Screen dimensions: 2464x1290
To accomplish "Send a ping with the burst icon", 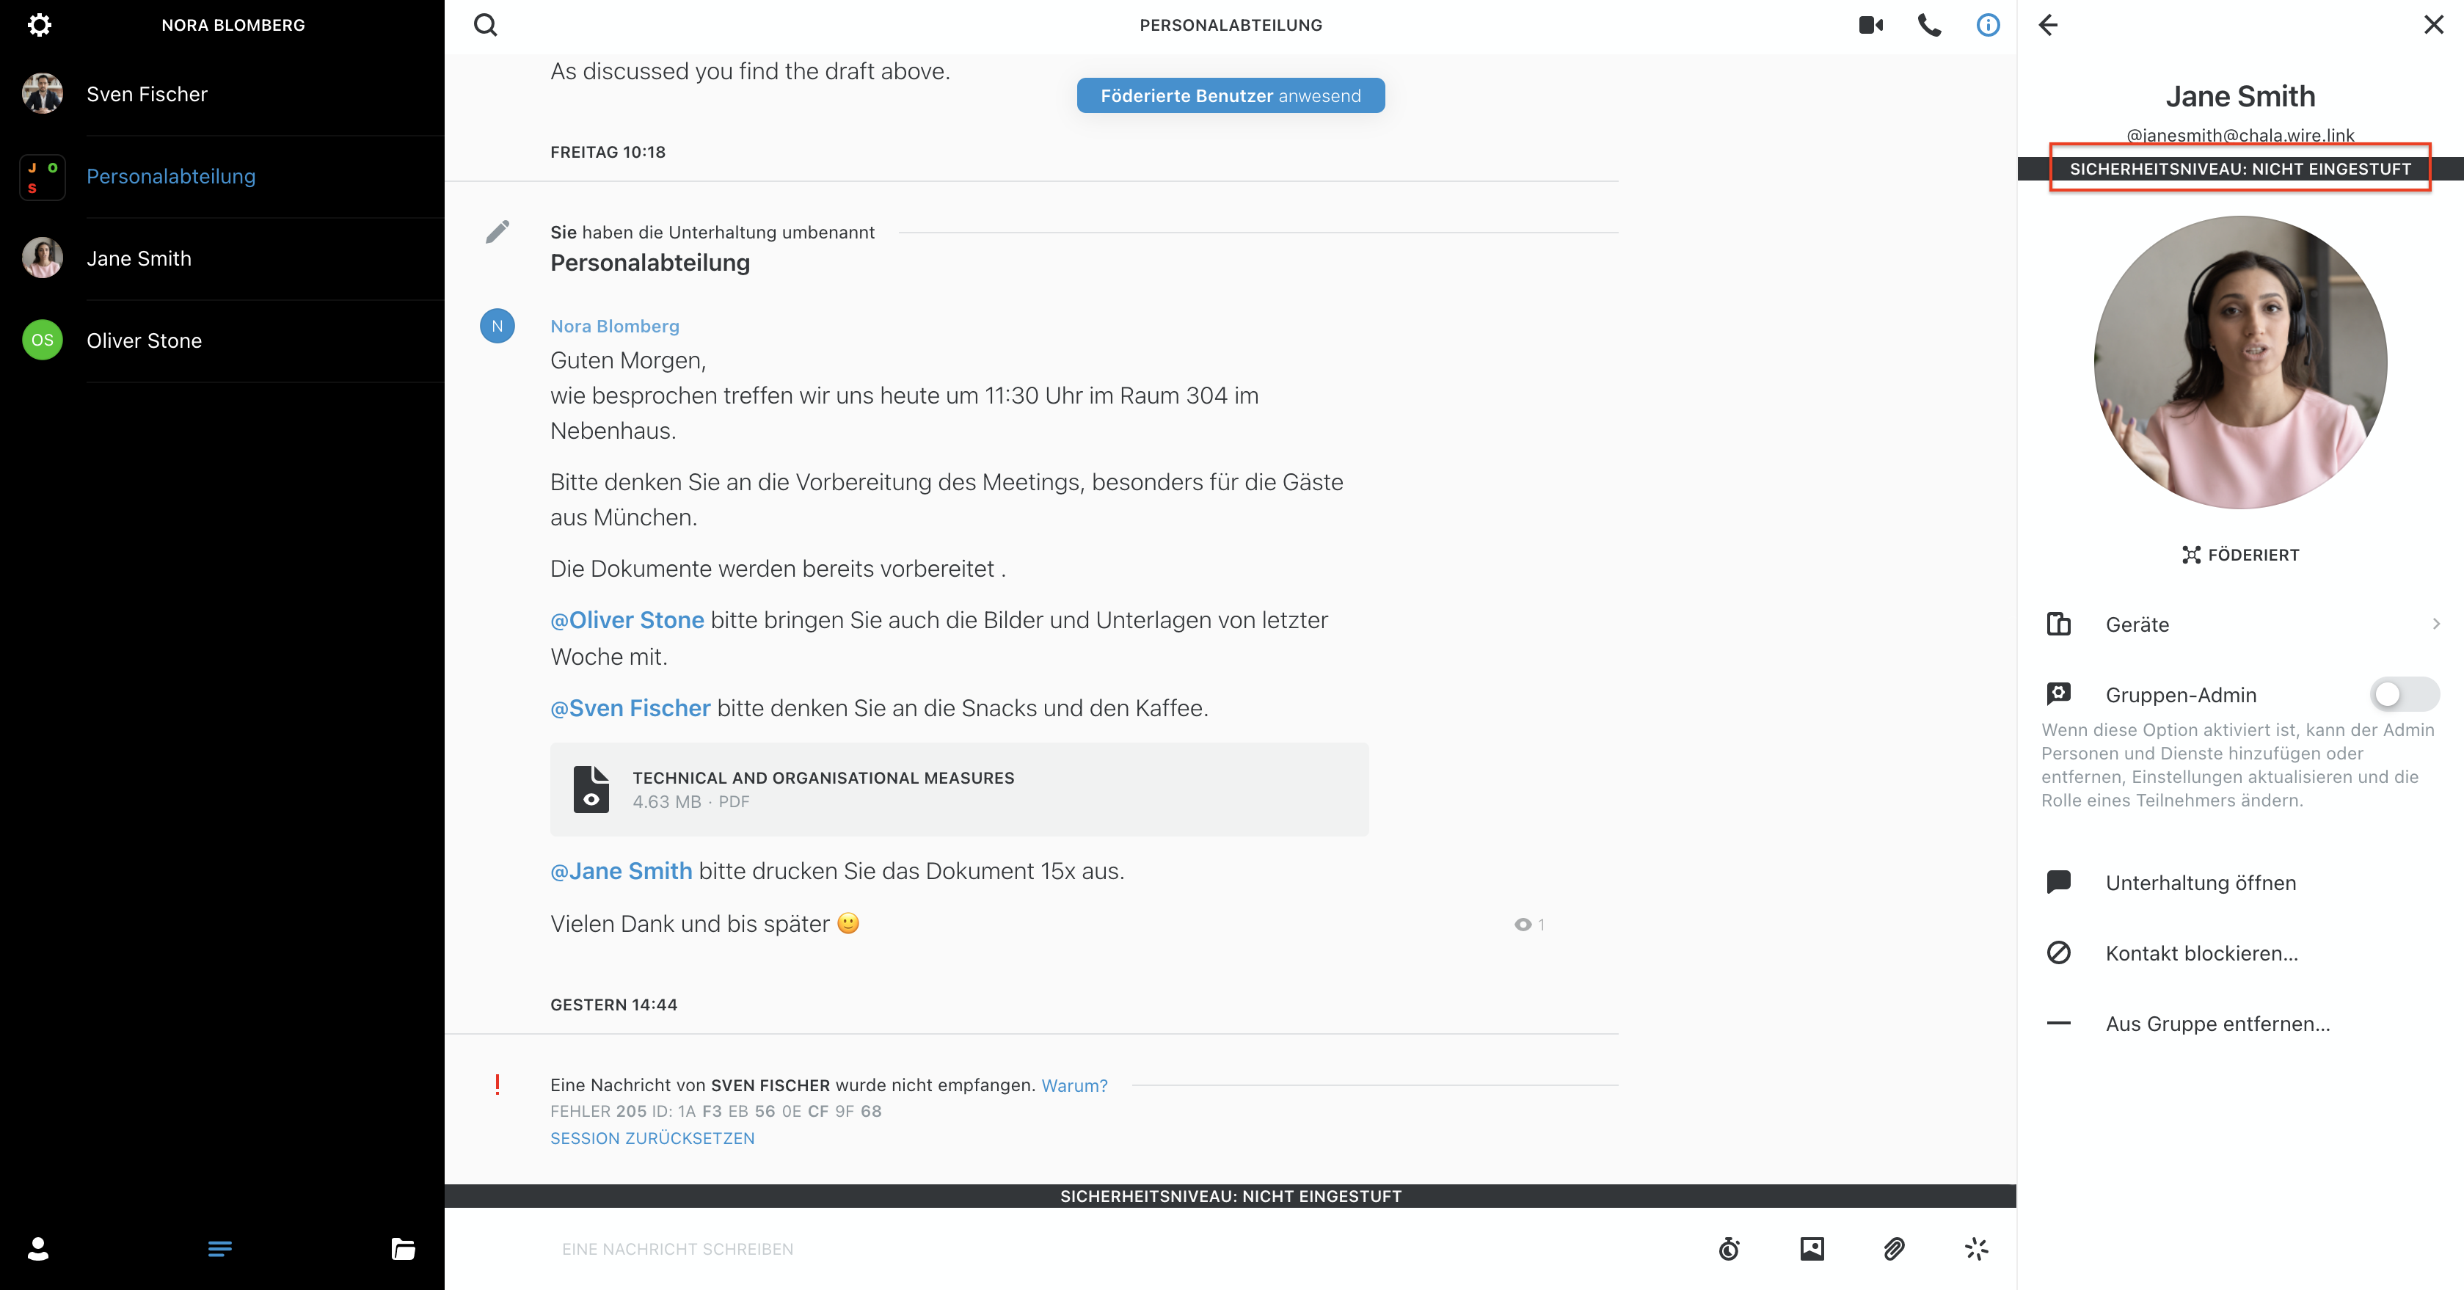I will pyautogui.click(x=1976, y=1249).
